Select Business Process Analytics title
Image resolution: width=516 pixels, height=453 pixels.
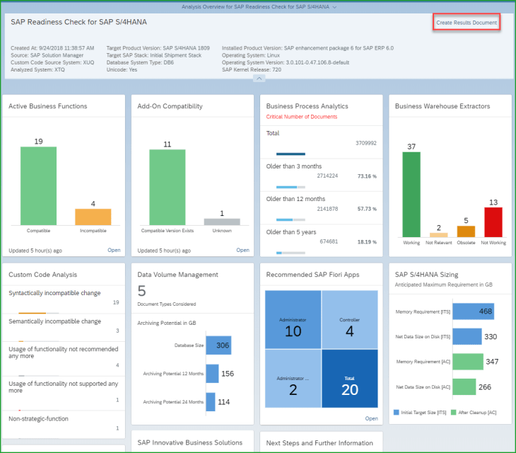(x=307, y=106)
